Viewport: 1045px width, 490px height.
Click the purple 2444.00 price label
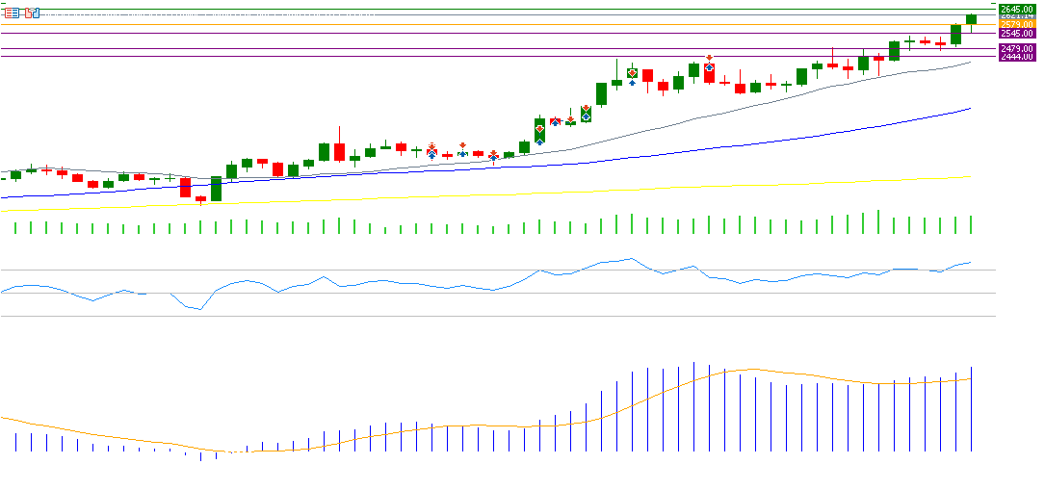tap(1017, 57)
